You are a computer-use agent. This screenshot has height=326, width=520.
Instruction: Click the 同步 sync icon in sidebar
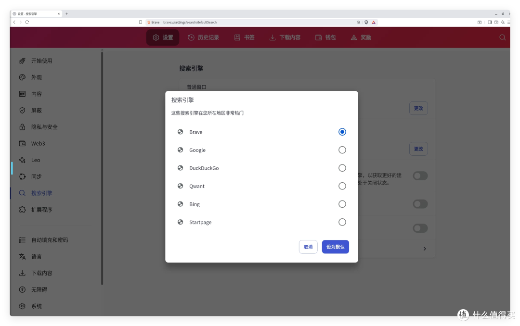coord(22,176)
